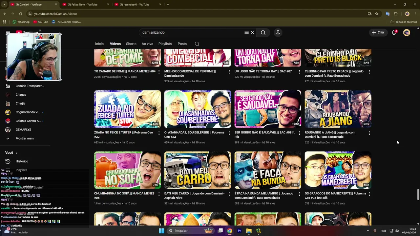Switch to the rezendeevil - YouTube browser tab

point(138,5)
